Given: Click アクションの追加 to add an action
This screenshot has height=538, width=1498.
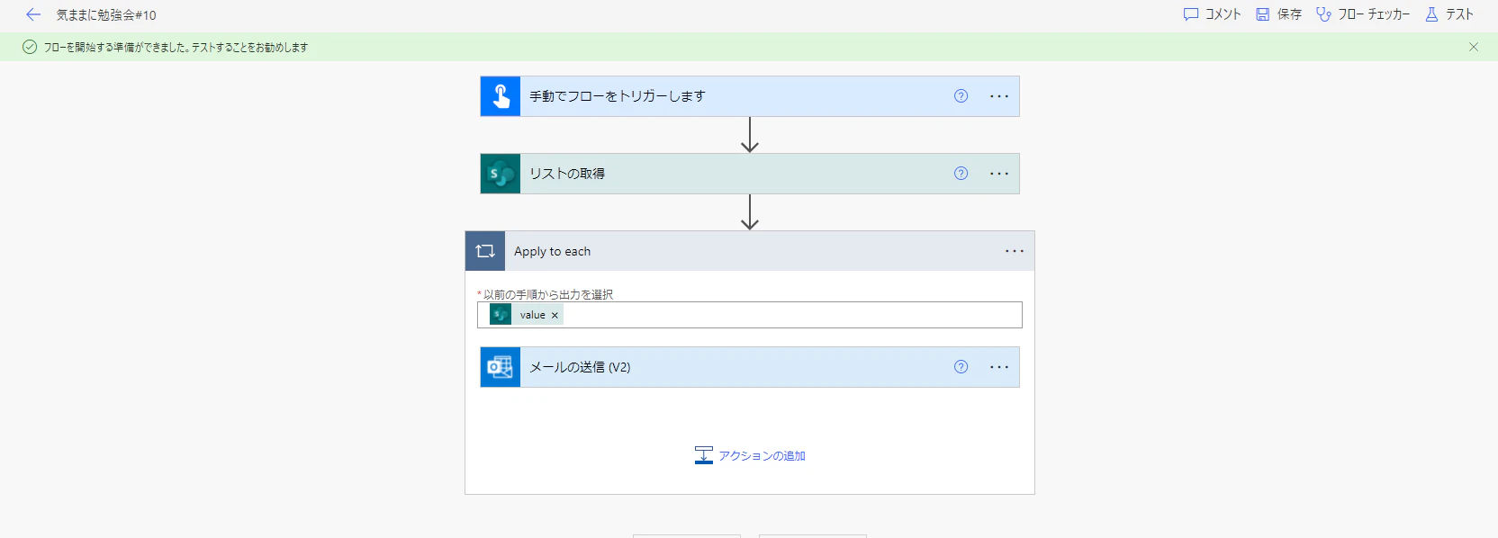Looking at the screenshot, I should coord(750,456).
